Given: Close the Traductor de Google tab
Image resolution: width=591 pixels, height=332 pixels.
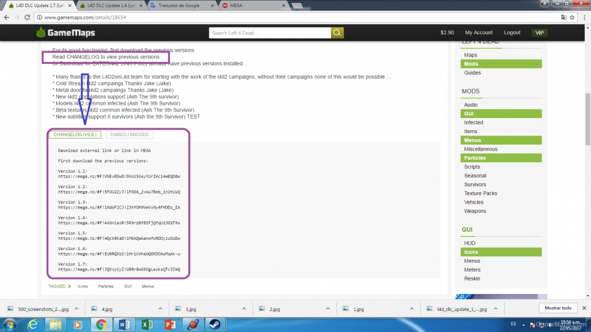Looking at the screenshot, I should (x=212, y=5).
